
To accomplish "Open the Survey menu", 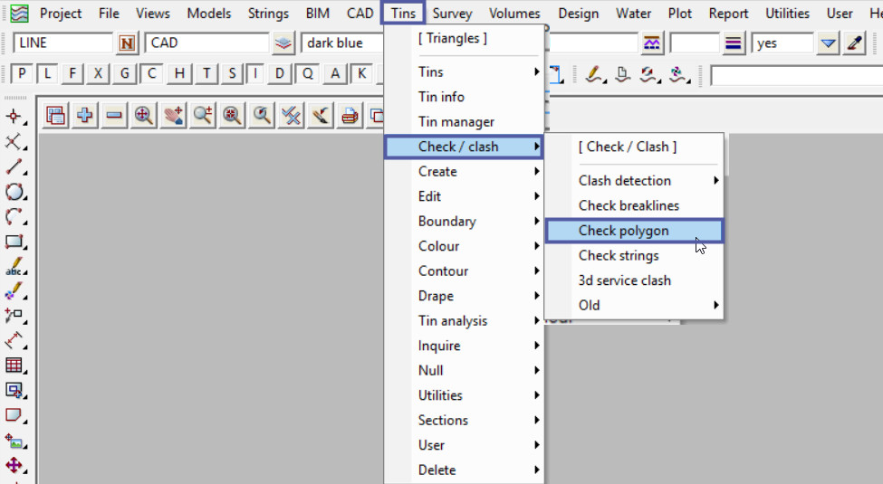I will click(452, 14).
